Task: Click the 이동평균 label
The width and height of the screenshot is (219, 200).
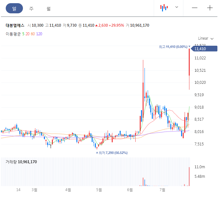Action: click(x=13, y=34)
